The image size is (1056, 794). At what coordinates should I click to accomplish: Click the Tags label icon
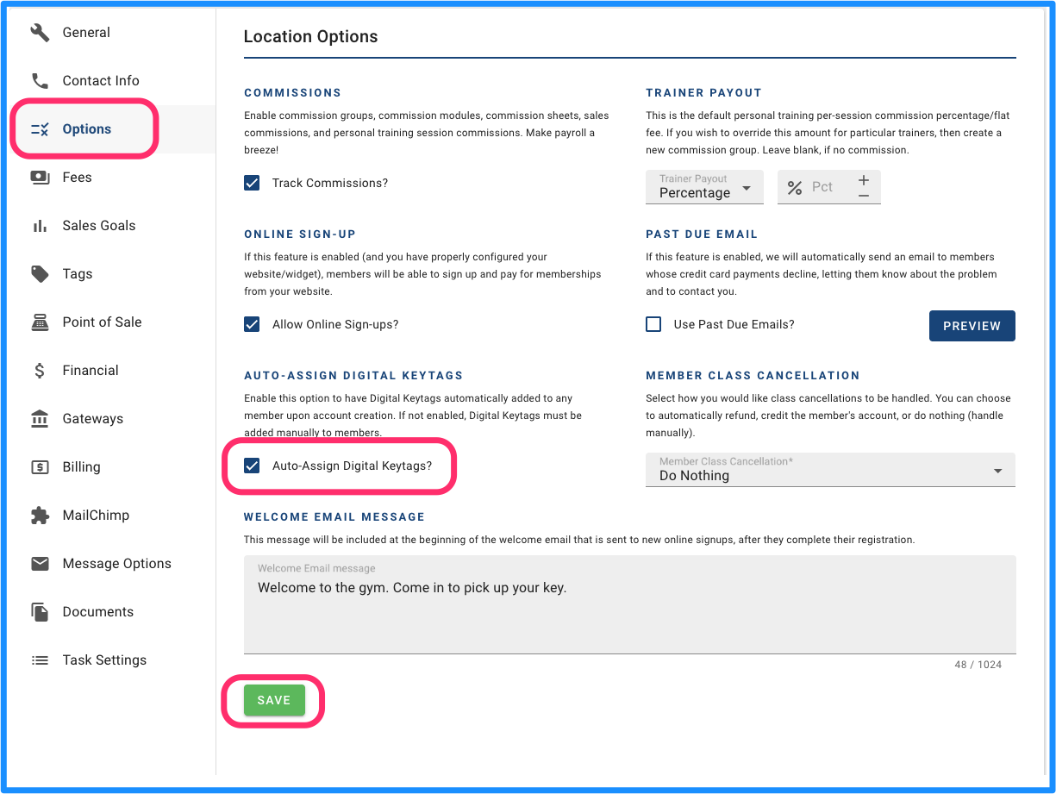click(40, 274)
